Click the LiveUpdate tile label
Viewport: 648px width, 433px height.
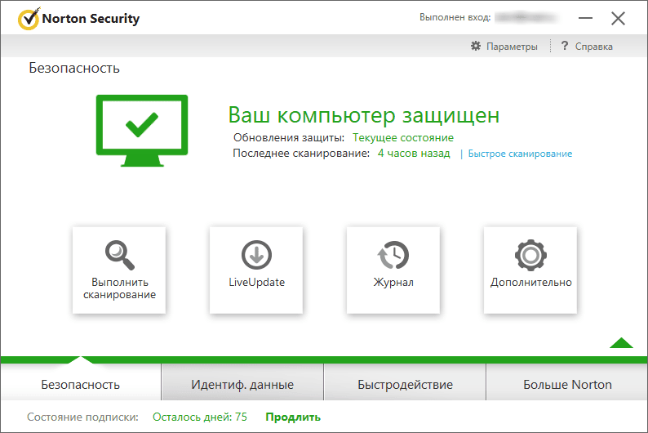tap(256, 282)
